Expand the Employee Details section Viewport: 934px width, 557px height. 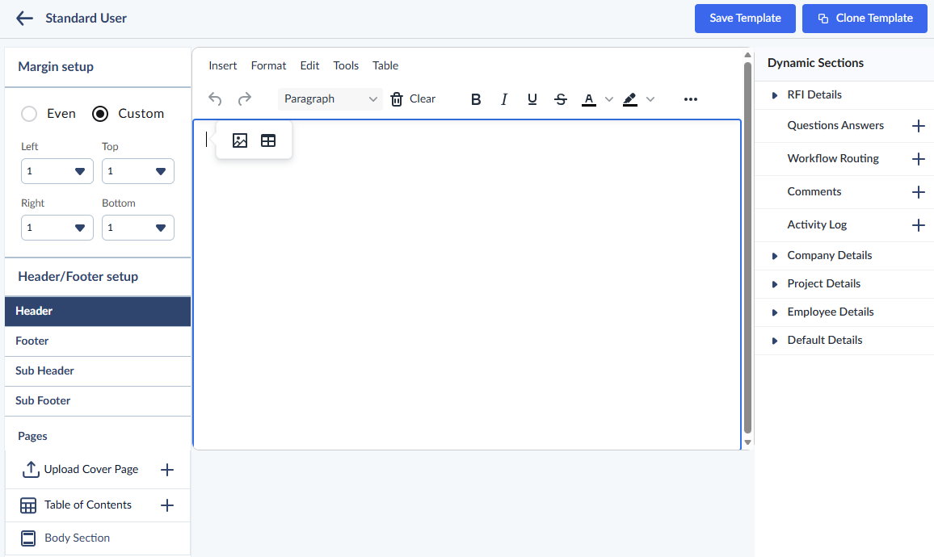click(774, 312)
